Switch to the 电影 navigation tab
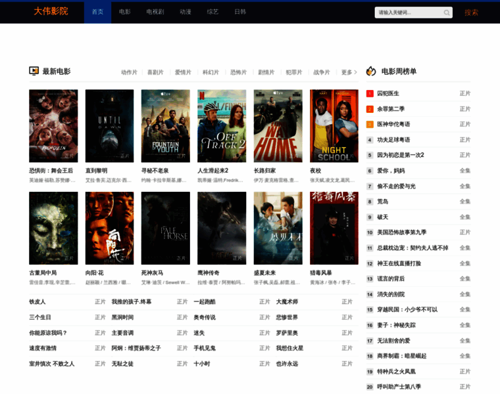The image size is (500, 394). tap(125, 12)
